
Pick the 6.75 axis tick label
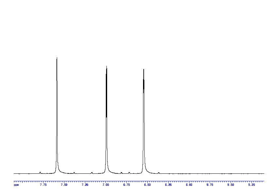click(126, 185)
